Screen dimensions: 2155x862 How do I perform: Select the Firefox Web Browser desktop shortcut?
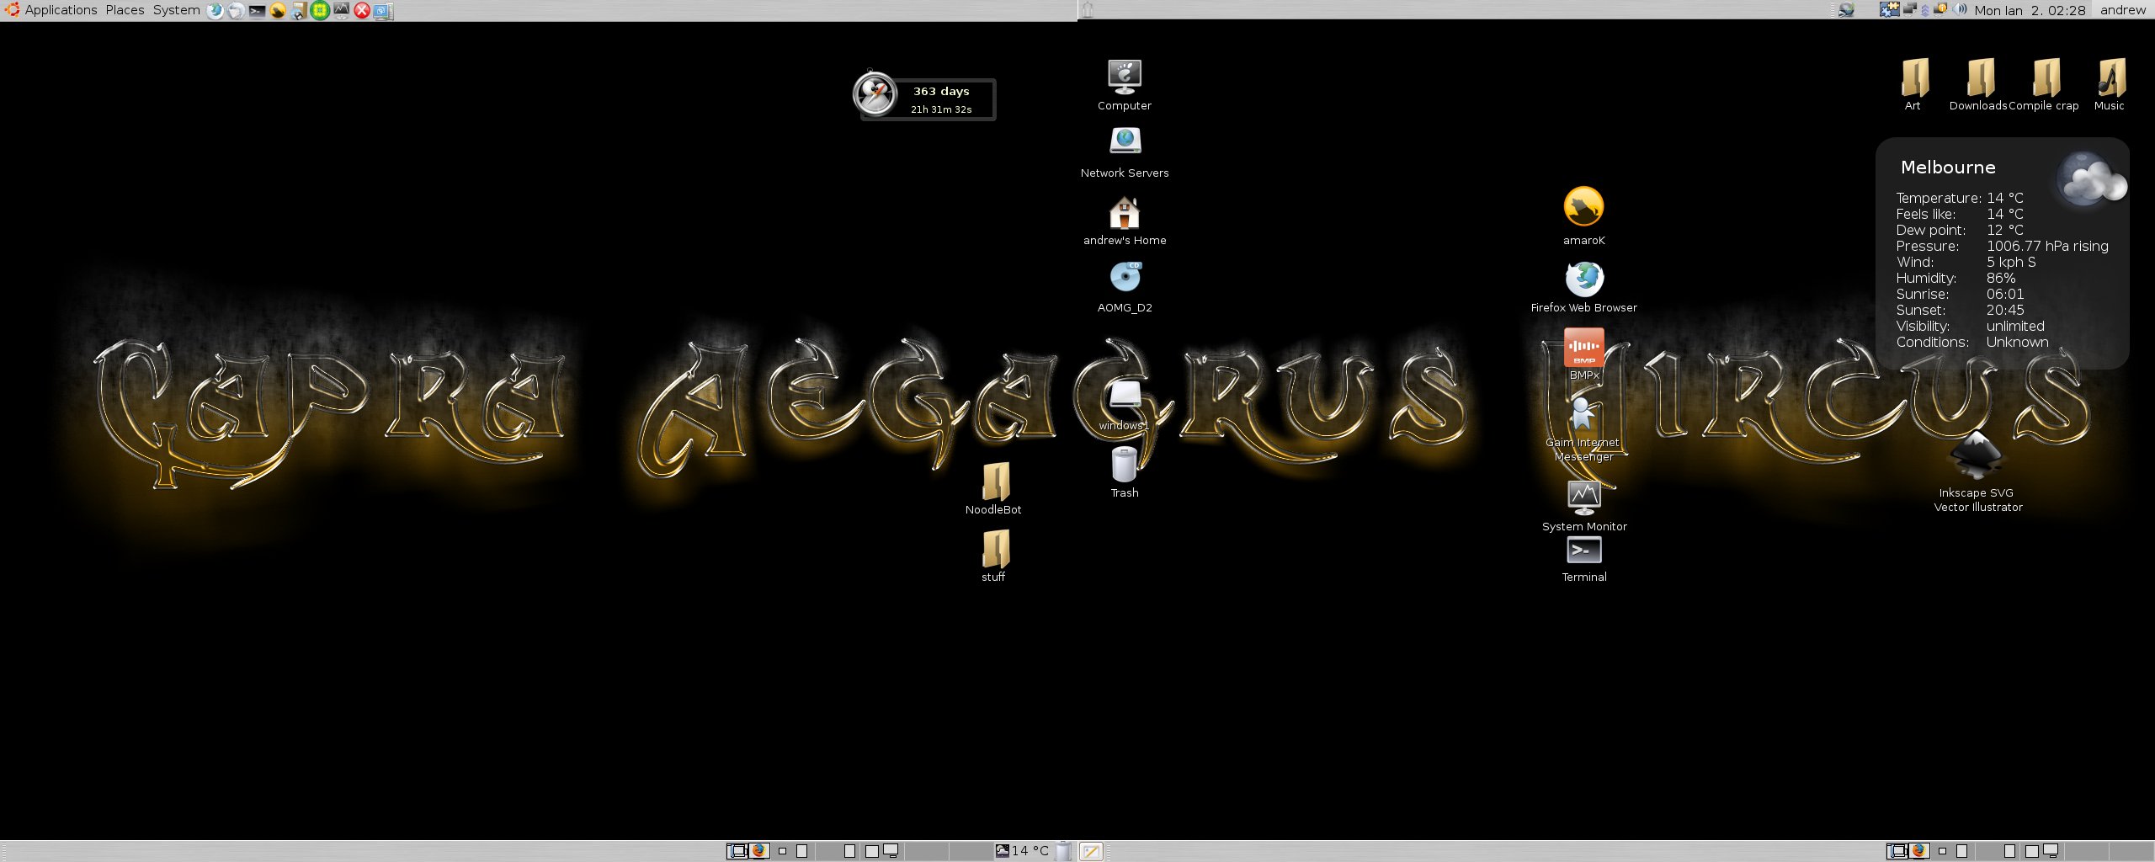click(x=1583, y=286)
